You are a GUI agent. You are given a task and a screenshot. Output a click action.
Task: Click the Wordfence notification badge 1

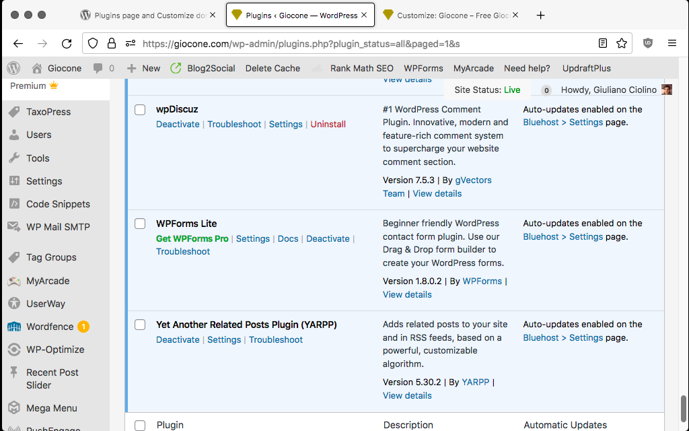[x=83, y=327]
